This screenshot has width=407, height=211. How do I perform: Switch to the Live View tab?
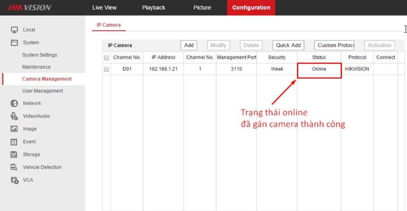point(104,8)
